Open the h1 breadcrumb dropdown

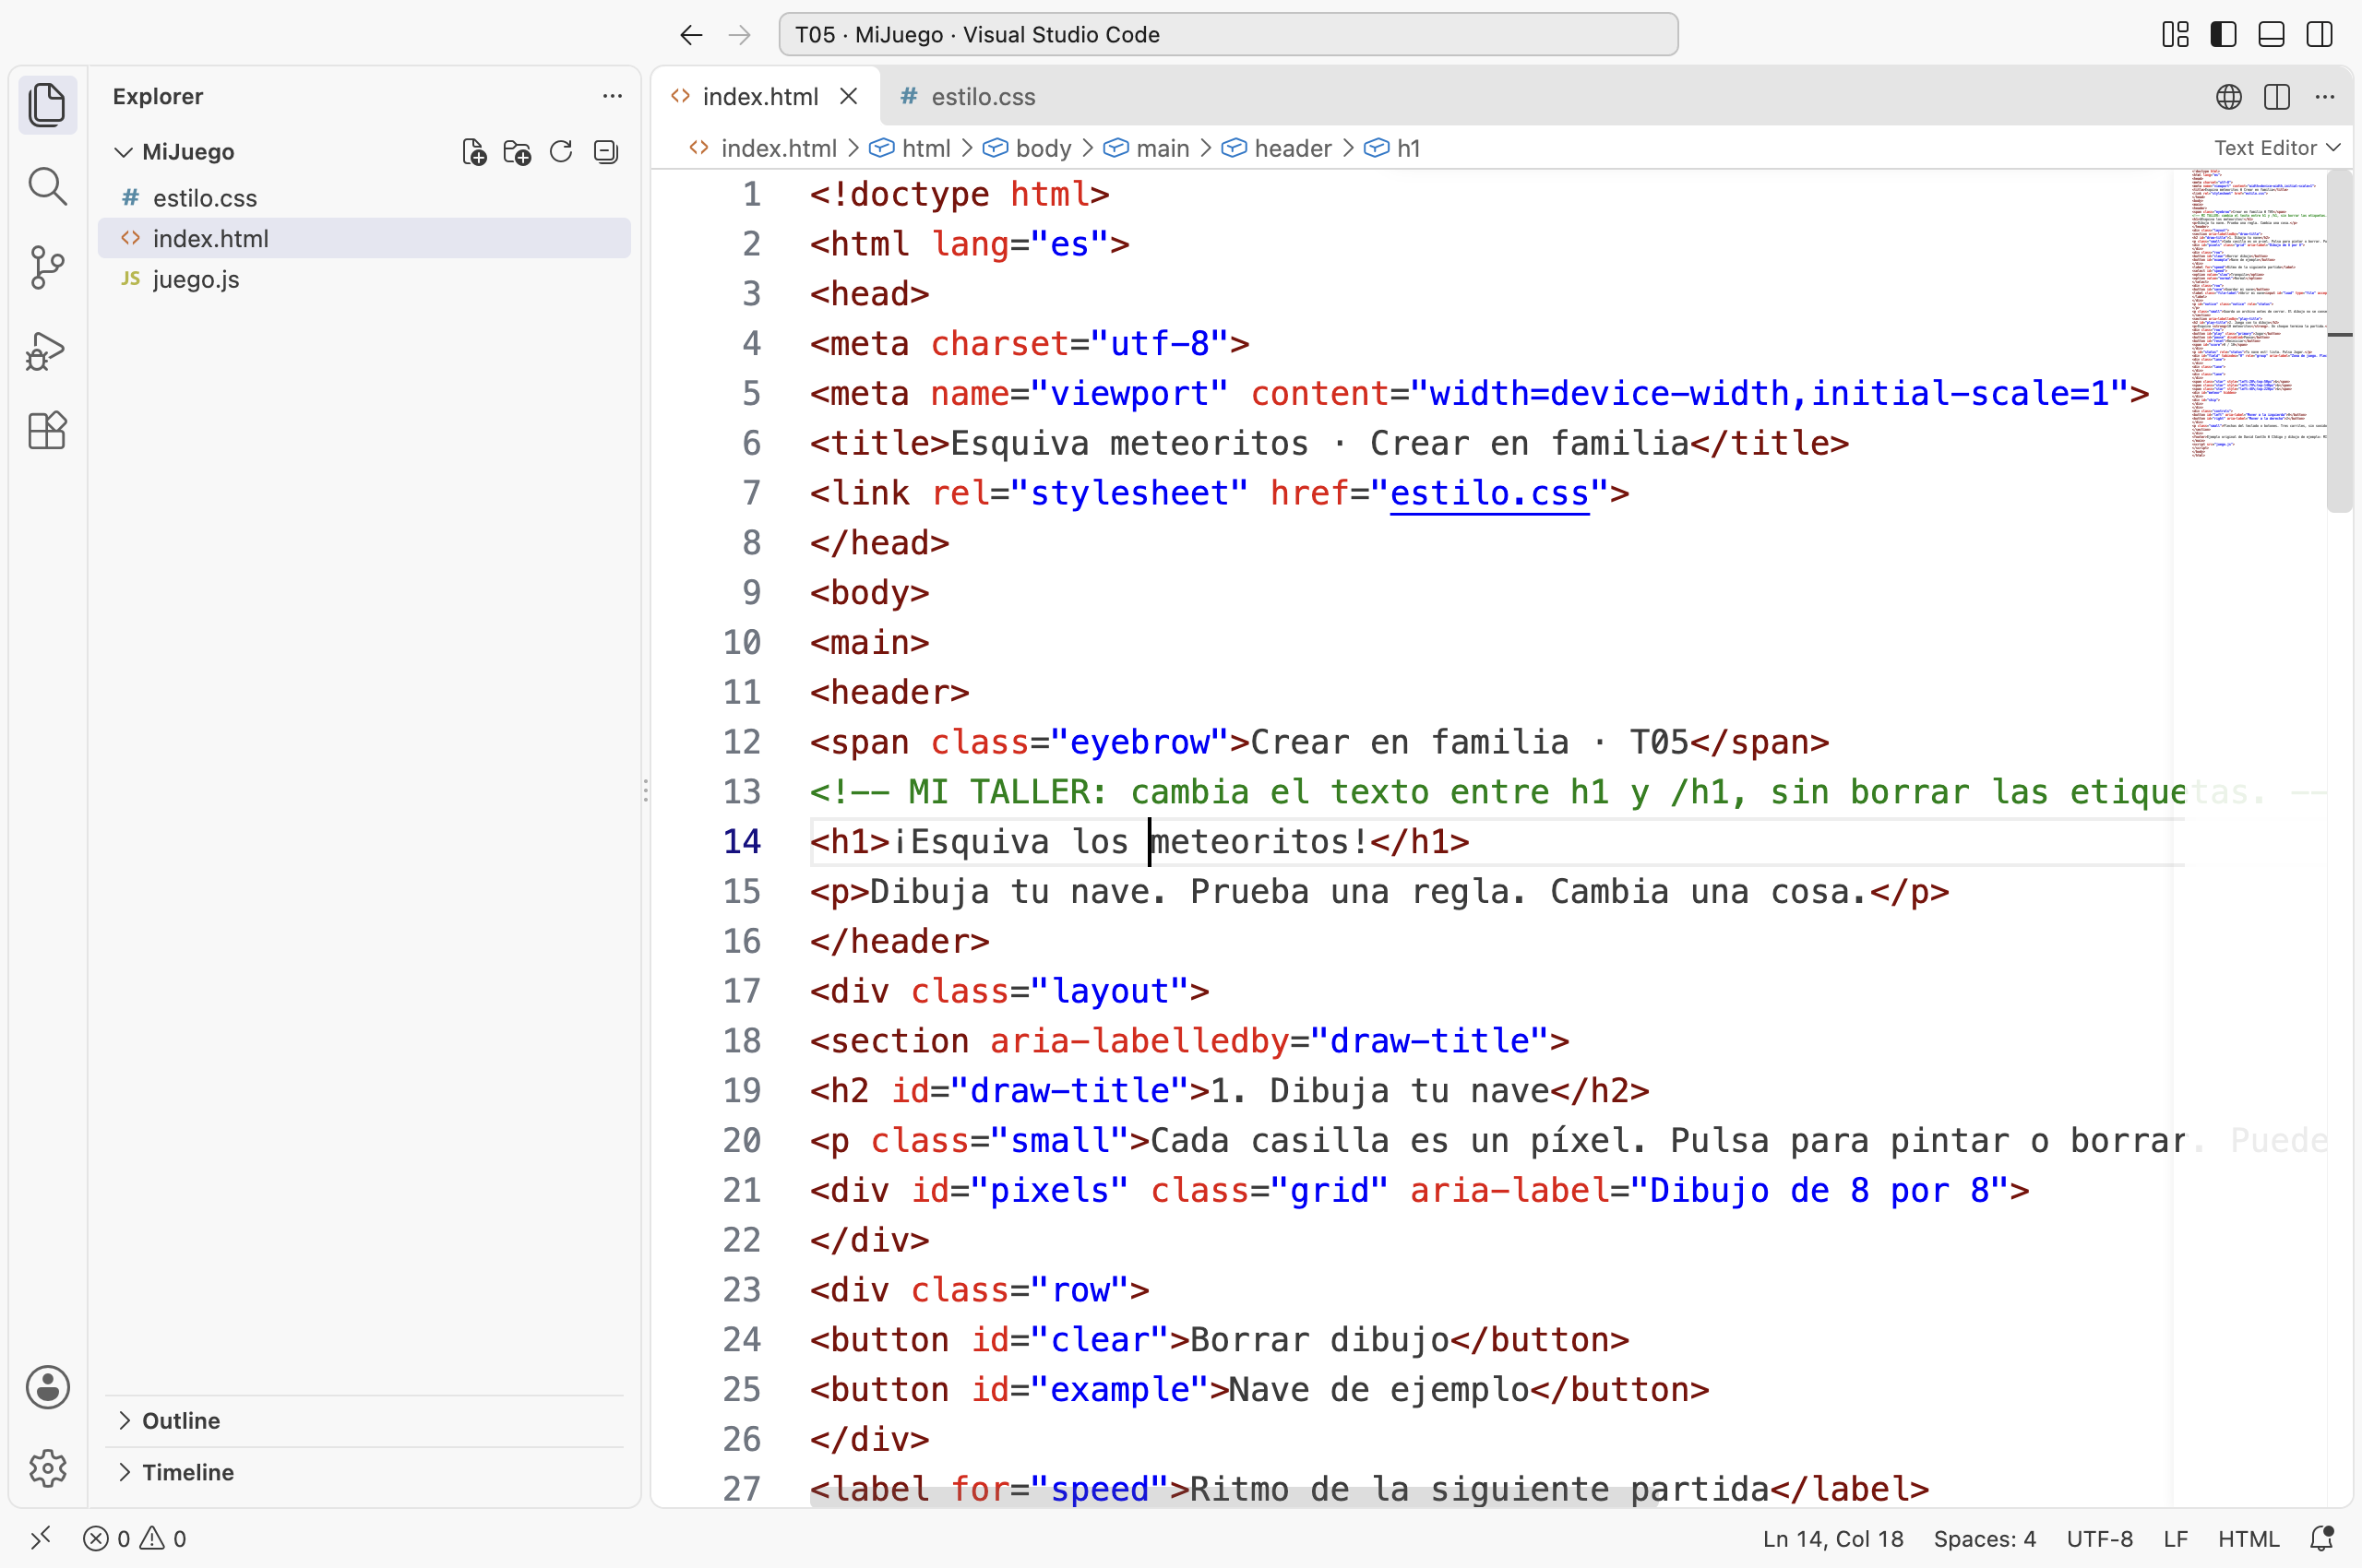point(1392,148)
